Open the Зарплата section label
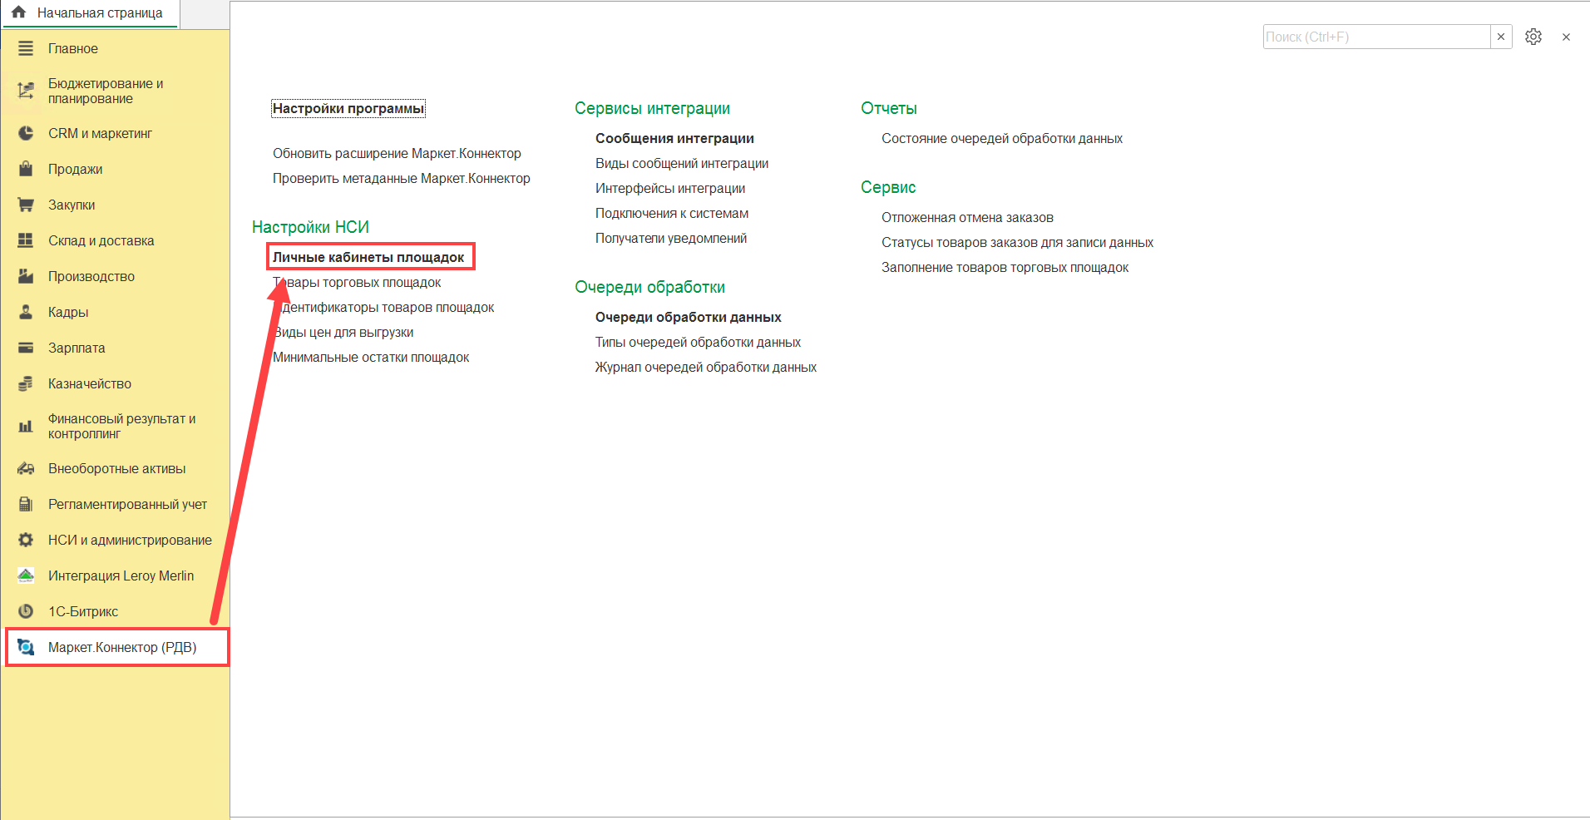 pos(77,348)
